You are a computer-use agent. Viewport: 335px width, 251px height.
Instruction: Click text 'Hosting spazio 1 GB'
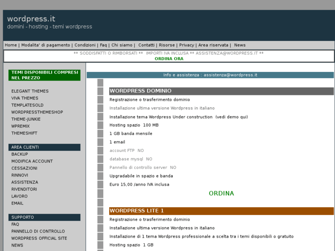point(131,245)
